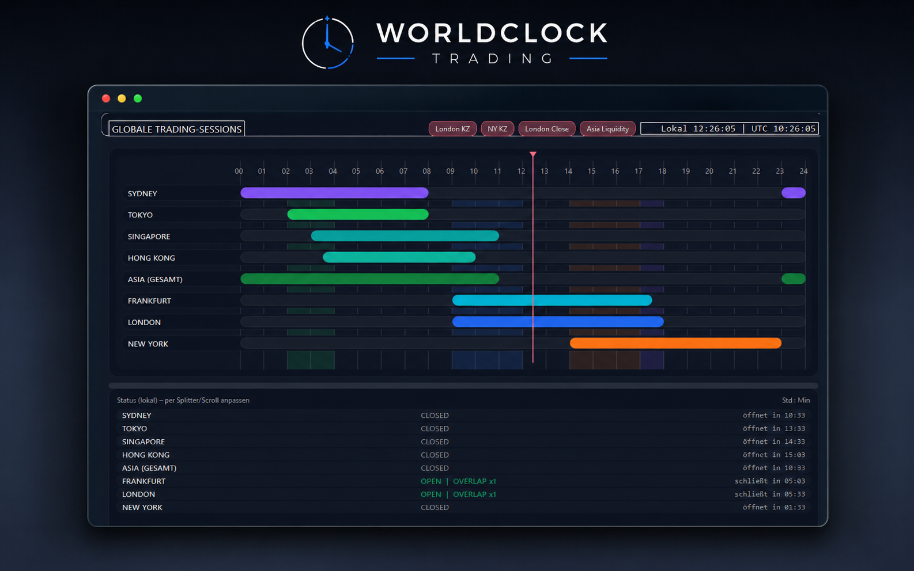The image size is (914, 571).
Task: Click the yellow minimize window button
Action: pos(122,98)
